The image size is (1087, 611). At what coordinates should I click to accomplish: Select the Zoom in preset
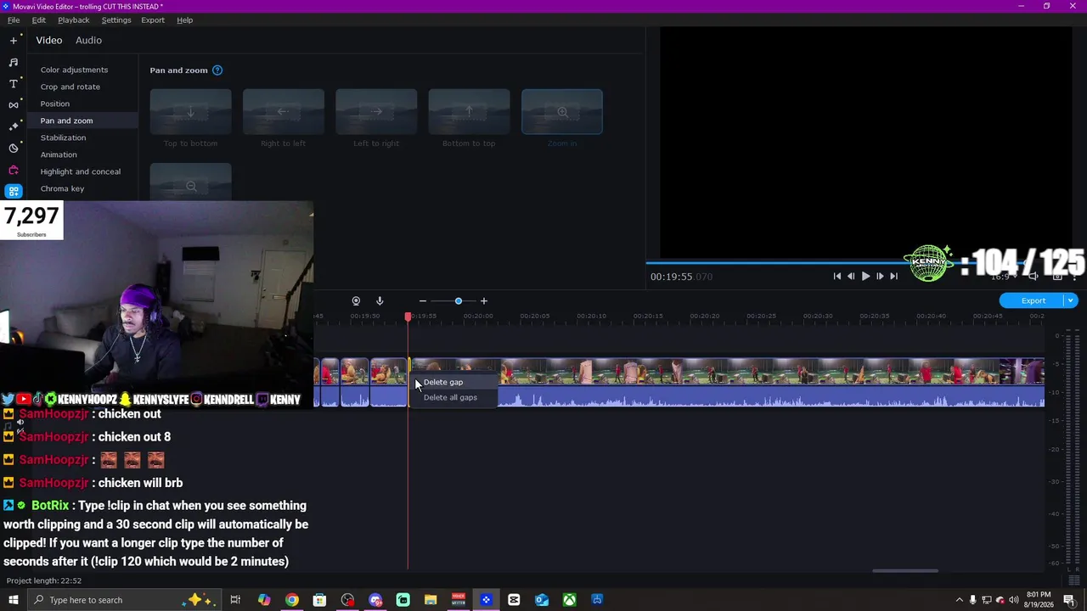coord(562,111)
